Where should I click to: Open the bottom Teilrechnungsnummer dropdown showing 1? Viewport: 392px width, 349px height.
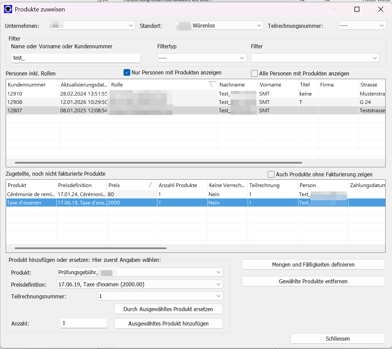(x=160, y=296)
